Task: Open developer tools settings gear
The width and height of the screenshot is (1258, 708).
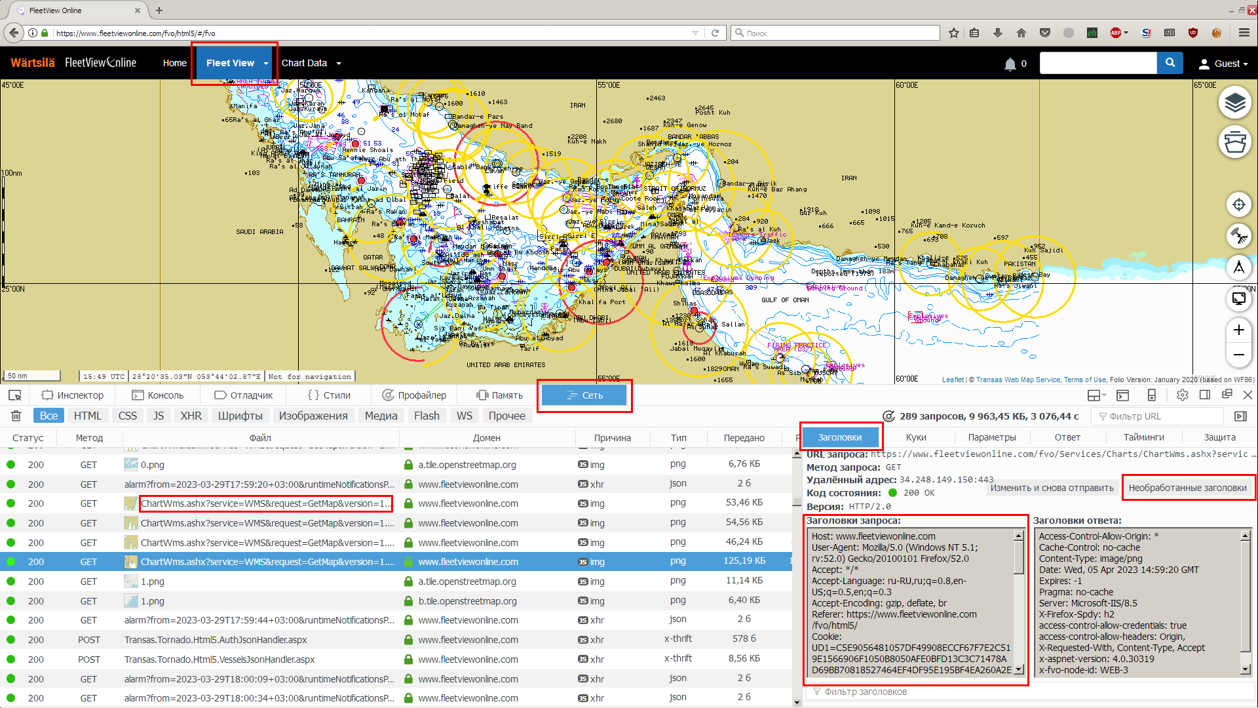Action: [1182, 395]
